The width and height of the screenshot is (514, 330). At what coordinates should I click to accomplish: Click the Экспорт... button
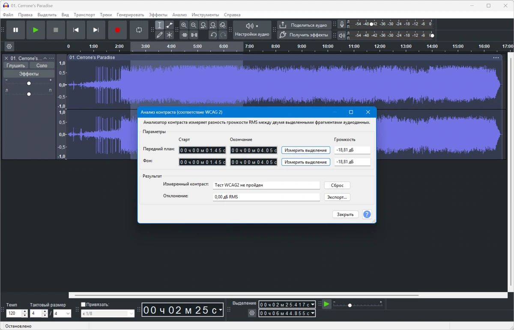pyautogui.click(x=337, y=197)
